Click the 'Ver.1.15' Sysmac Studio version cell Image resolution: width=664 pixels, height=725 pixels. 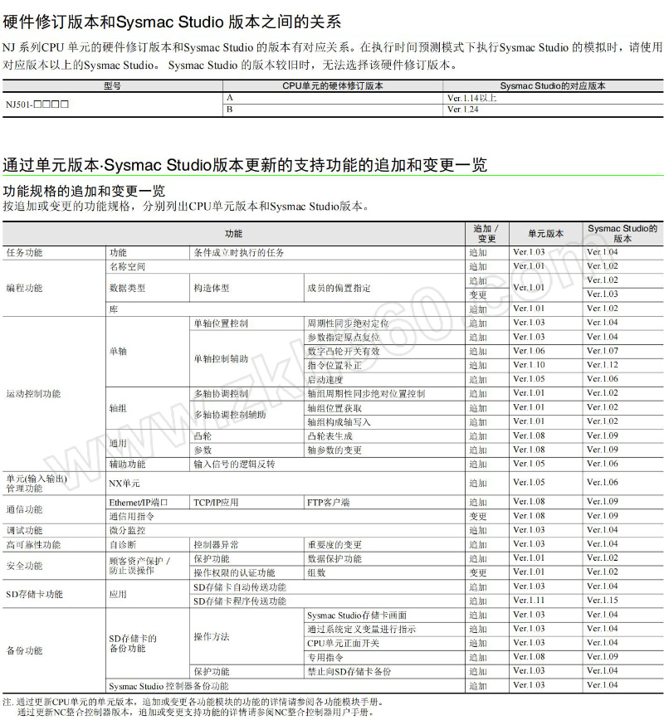pos(603,601)
